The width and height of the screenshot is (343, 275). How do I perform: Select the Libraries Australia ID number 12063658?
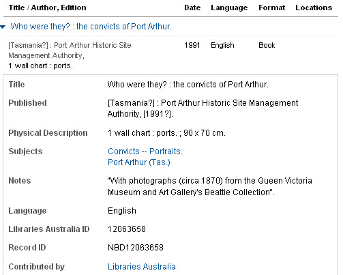[x=127, y=229]
